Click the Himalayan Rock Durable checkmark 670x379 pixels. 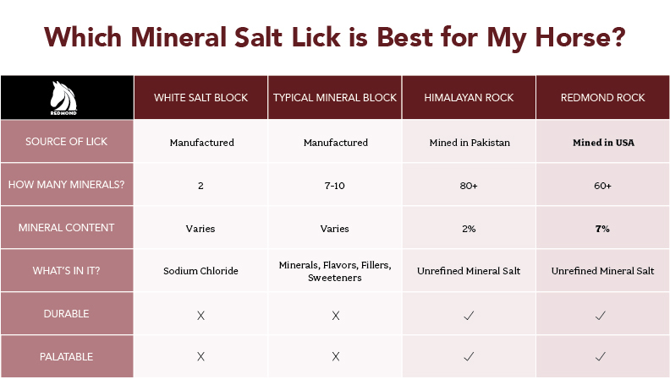pos(470,314)
